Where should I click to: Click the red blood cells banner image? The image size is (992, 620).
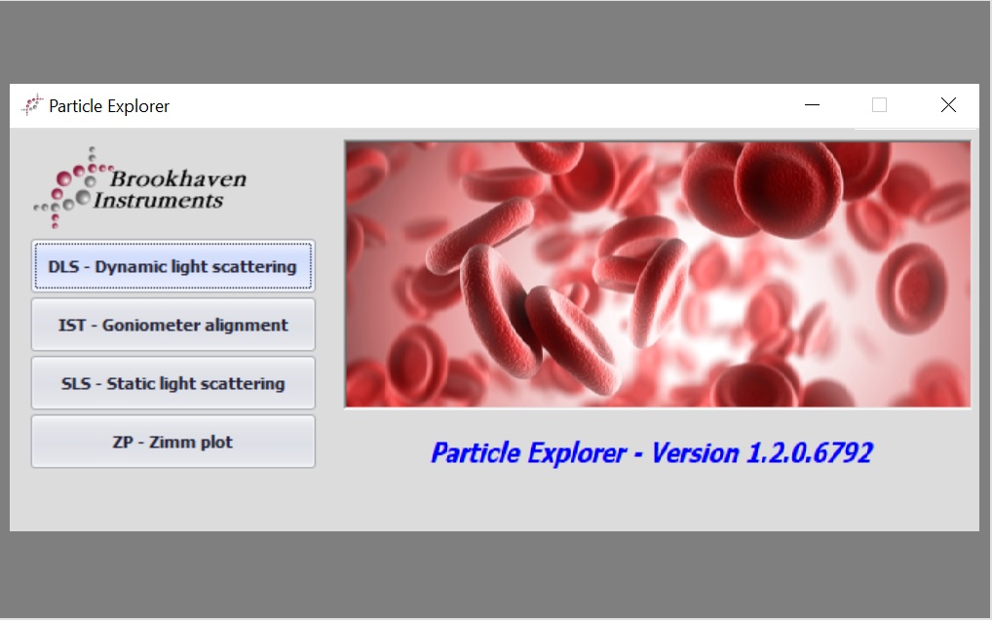click(x=657, y=274)
